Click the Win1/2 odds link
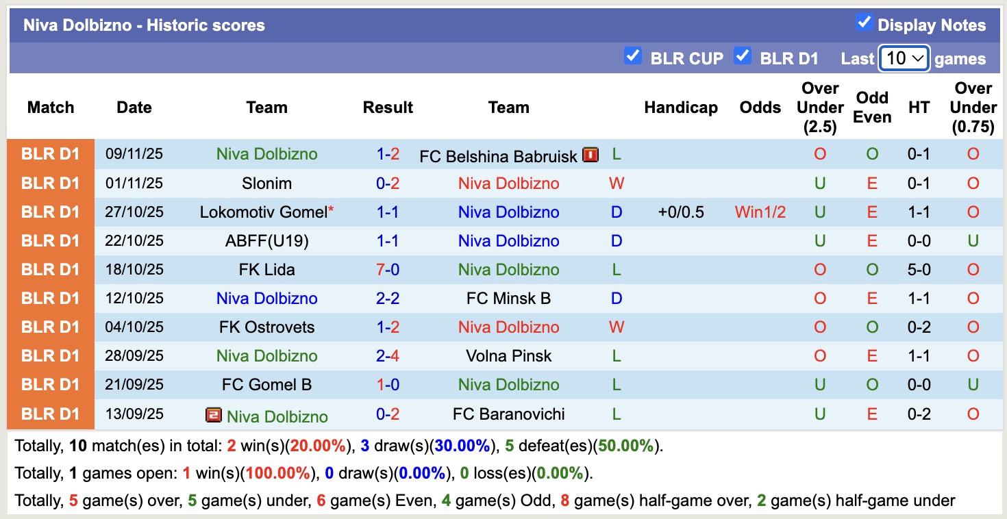This screenshot has height=519, width=1007. pos(759,212)
